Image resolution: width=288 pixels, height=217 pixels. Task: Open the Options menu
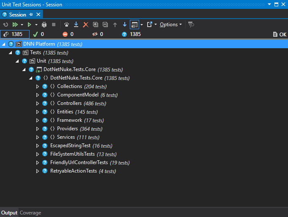[x=170, y=25]
